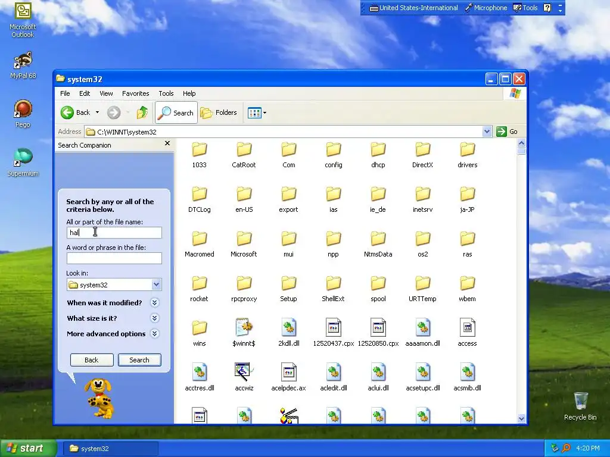Select the access file icon
The image size is (610, 457).
pyautogui.click(x=467, y=333)
